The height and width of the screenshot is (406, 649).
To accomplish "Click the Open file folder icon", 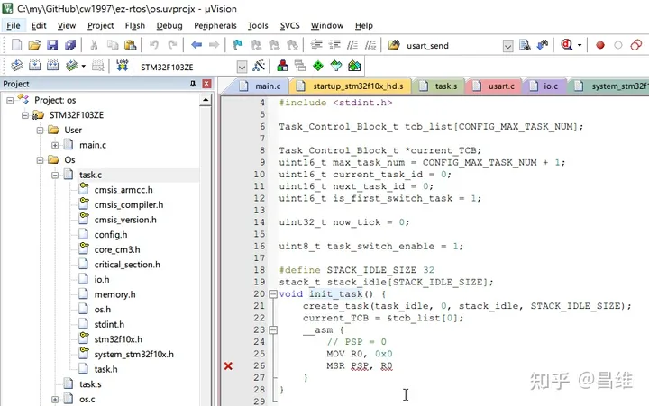I will pos(34,45).
